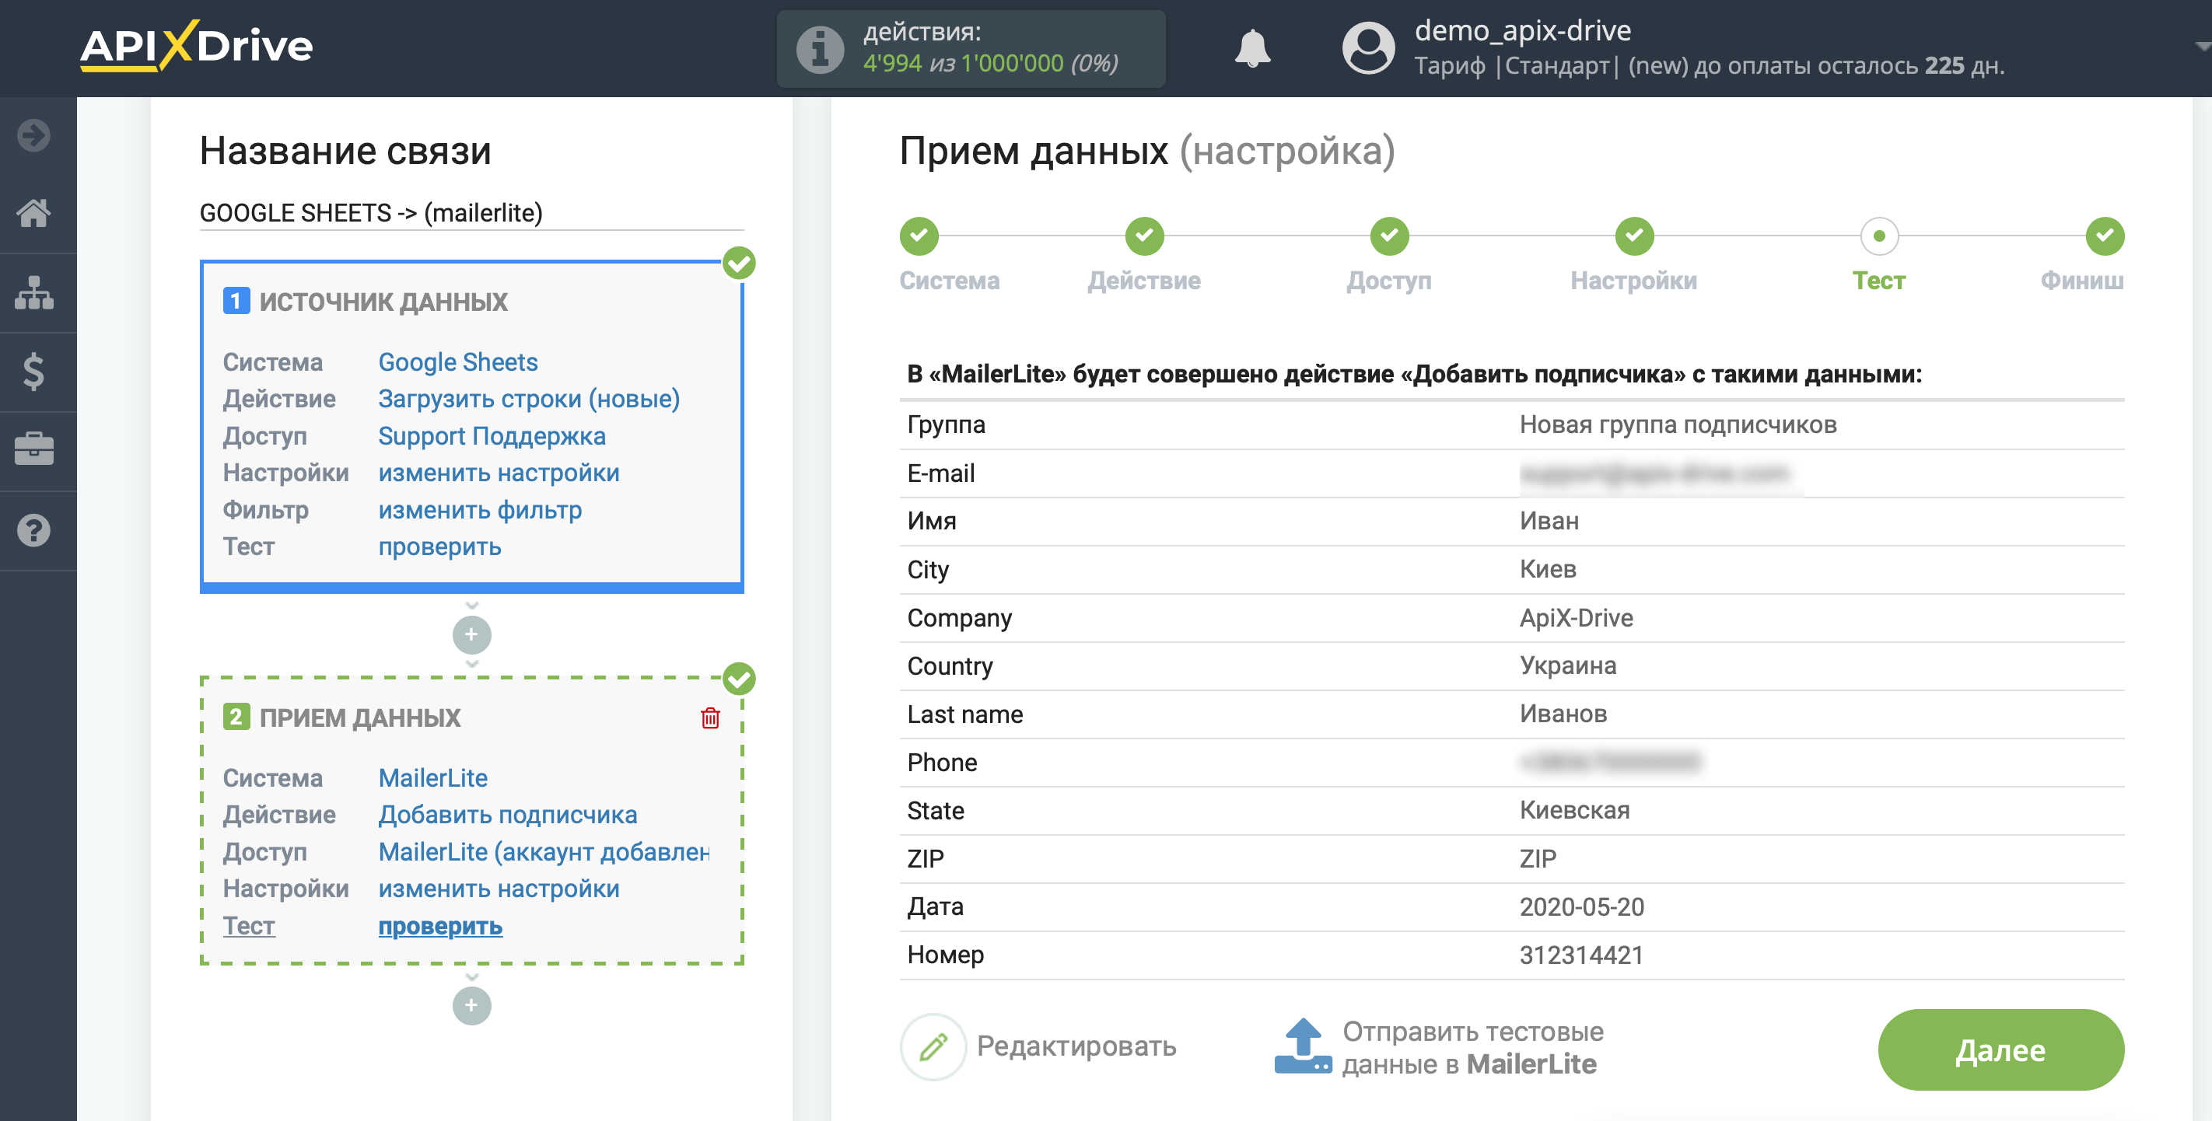The image size is (2212, 1121).
Task: Open Support Поддержка access link
Action: [x=492, y=435]
